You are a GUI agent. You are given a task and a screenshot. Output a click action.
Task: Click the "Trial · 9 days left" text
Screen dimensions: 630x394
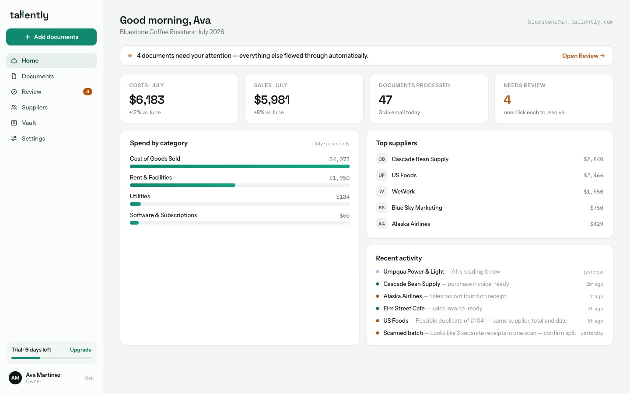pyautogui.click(x=31, y=350)
